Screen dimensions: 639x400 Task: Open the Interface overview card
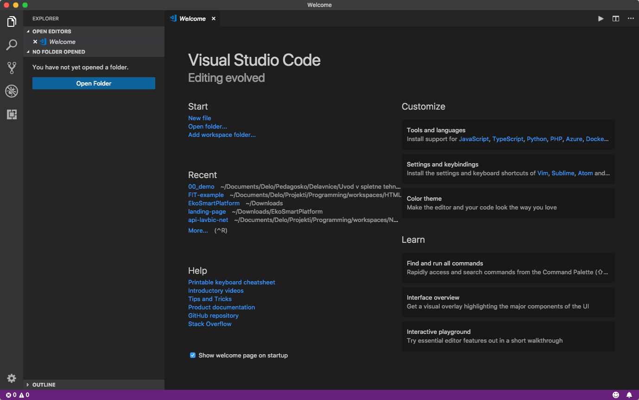[x=508, y=302]
